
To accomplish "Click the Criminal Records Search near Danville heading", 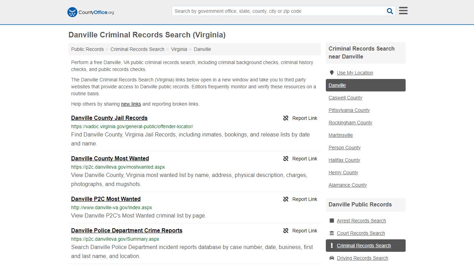I will click(x=362, y=53).
